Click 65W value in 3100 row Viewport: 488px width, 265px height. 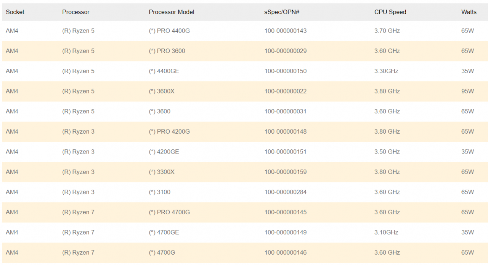point(467,192)
